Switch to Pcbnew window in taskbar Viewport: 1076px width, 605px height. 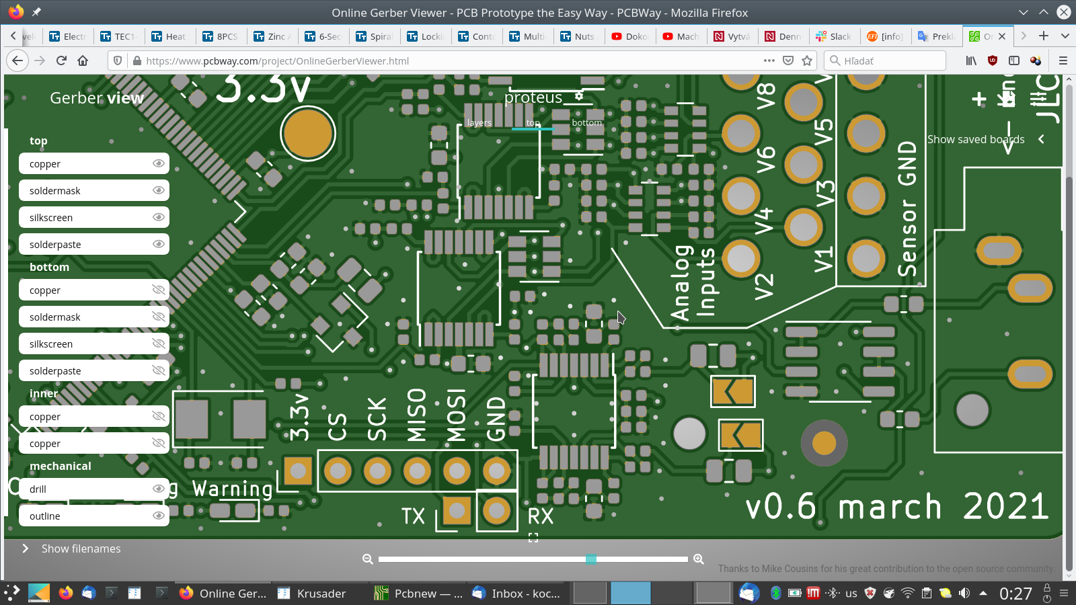click(x=419, y=593)
